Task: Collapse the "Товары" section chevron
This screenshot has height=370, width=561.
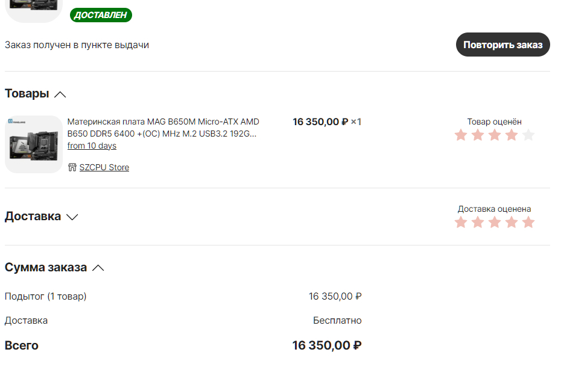Action: tap(60, 94)
